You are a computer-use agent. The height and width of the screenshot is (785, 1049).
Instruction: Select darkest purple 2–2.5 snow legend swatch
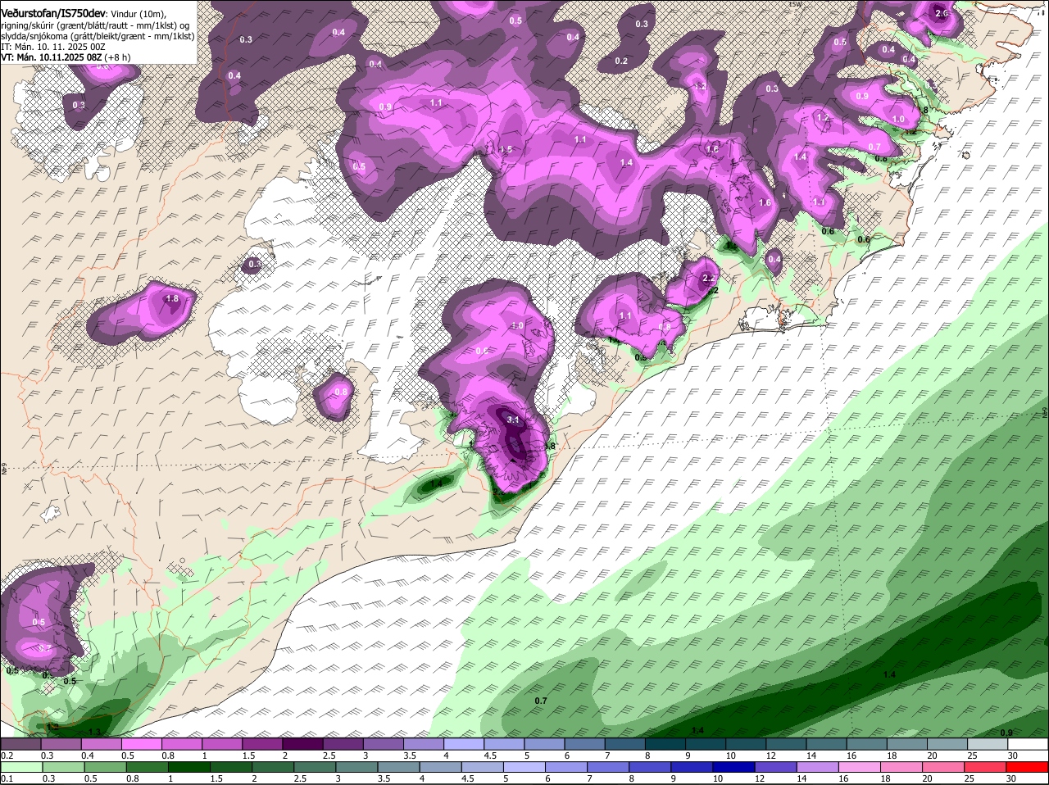[302, 743]
